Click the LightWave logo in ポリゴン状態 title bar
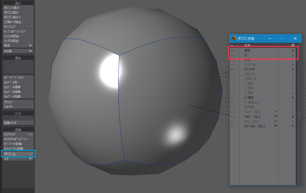 234,38
